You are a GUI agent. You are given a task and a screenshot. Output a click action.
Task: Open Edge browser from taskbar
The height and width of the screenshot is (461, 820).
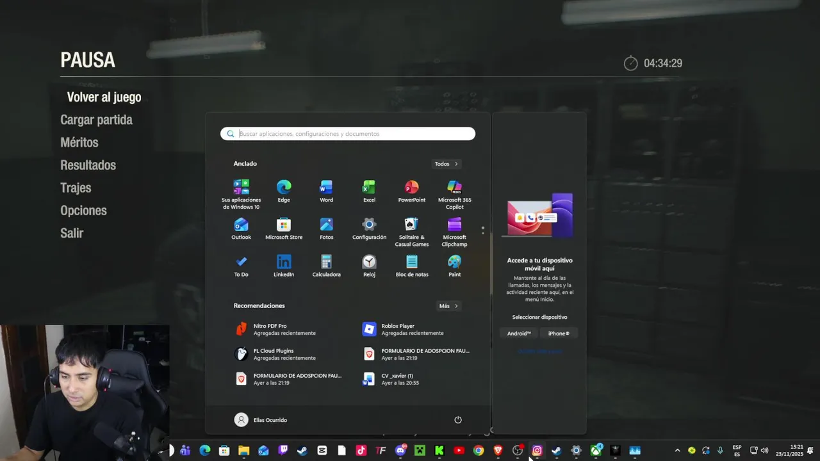(x=205, y=451)
